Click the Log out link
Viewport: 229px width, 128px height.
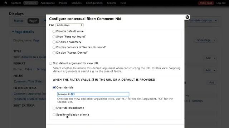[221, 3]
